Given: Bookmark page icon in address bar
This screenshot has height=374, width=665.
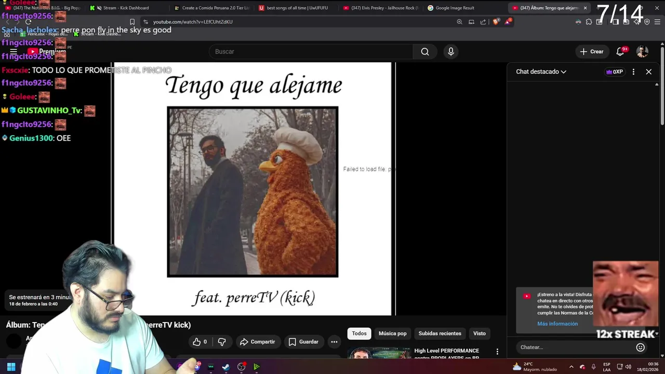Looking at the screenshot, I should click(x=132, y=22).
